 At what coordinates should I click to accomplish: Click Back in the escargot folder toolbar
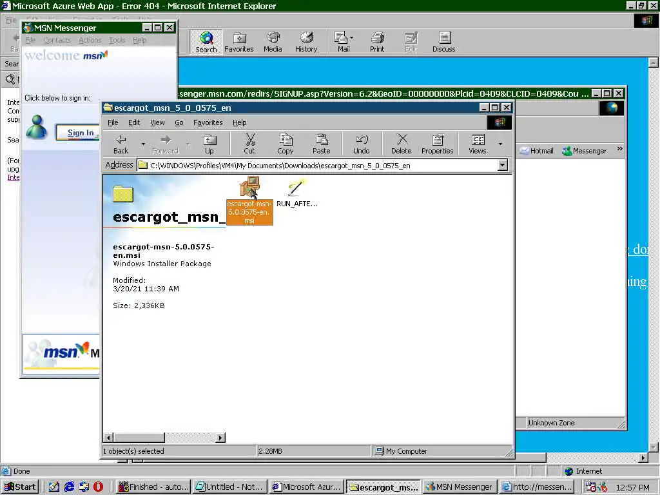point(121,144)
